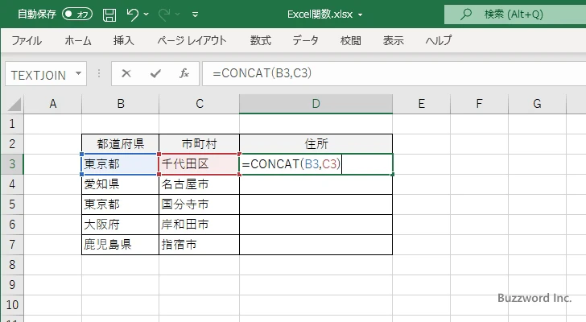Open the 数式 tab

point(261,40)
